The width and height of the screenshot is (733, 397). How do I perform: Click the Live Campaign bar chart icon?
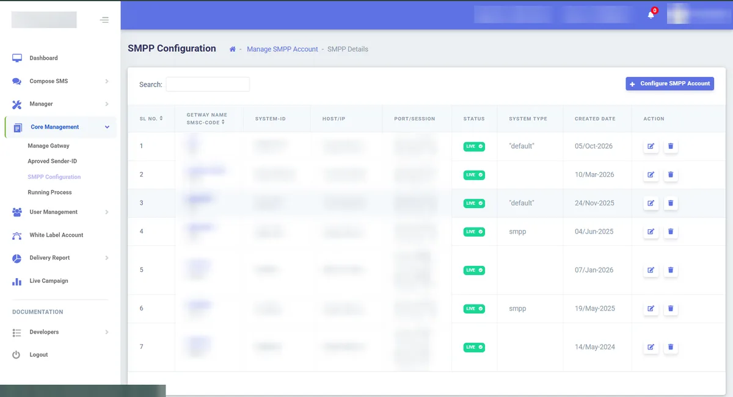pos(17,281)
